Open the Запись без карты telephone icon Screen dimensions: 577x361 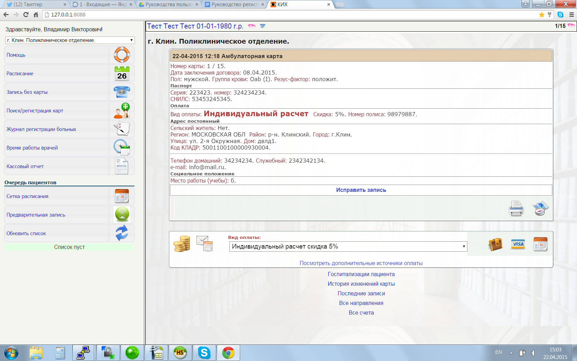click(122, 92)
